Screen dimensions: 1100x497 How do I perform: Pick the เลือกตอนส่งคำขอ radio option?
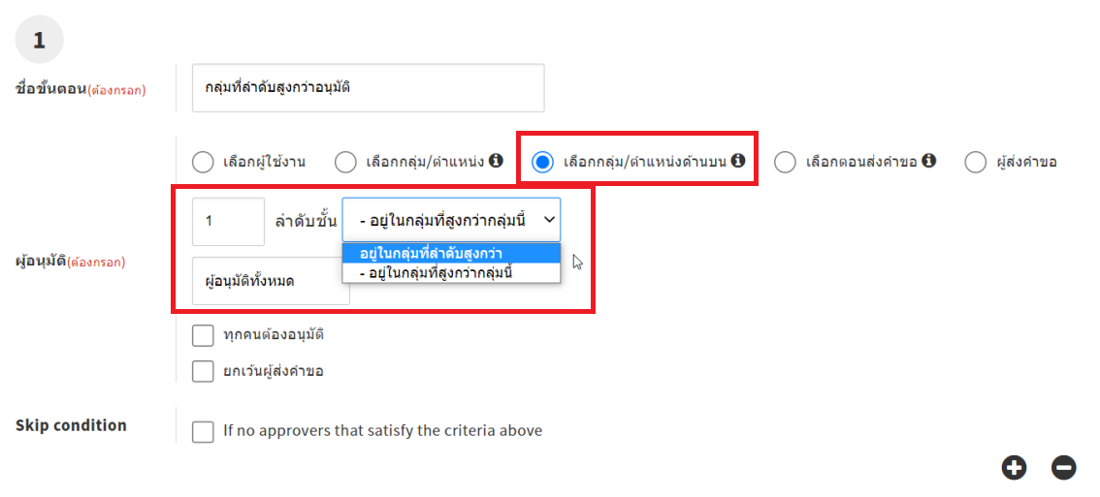(785, 163)
